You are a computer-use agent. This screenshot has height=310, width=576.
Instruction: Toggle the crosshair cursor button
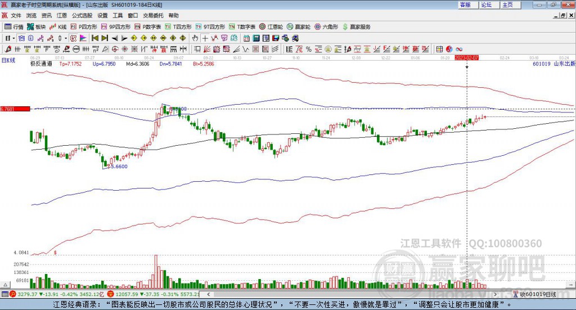[205, 38]
